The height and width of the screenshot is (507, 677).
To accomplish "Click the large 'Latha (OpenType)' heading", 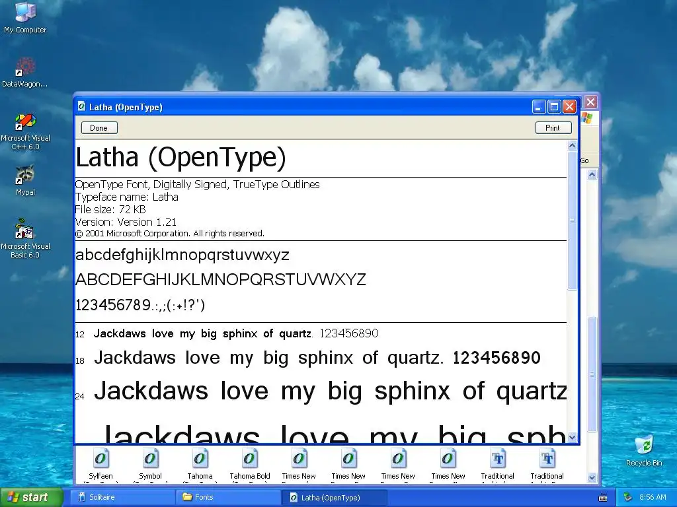I will coord(180,157).
